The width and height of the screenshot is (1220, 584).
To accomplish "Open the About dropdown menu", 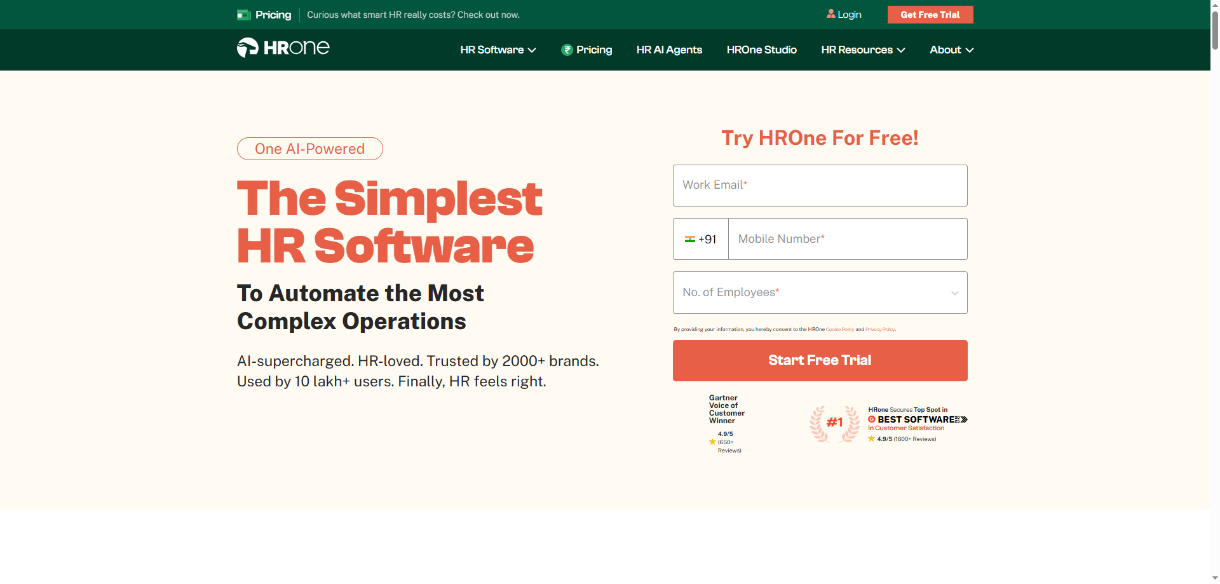I will click(951, 50).
